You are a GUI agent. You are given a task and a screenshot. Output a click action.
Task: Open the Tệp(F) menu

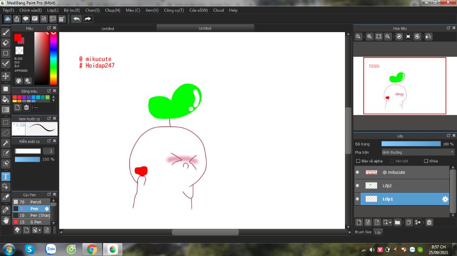click(8, 10)
